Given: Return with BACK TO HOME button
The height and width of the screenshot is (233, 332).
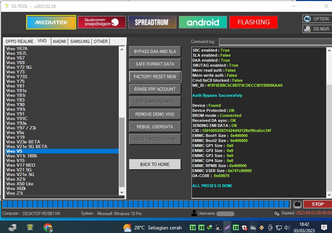Looking at the screenshot, I should 155,164.
